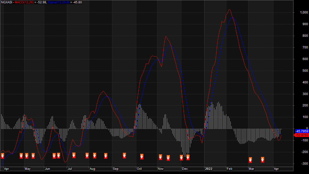Click the MACD value -52.98 in the title

pyautogui.click(x=41, y=2)
